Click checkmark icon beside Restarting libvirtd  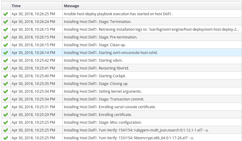(x=6, y=68)
